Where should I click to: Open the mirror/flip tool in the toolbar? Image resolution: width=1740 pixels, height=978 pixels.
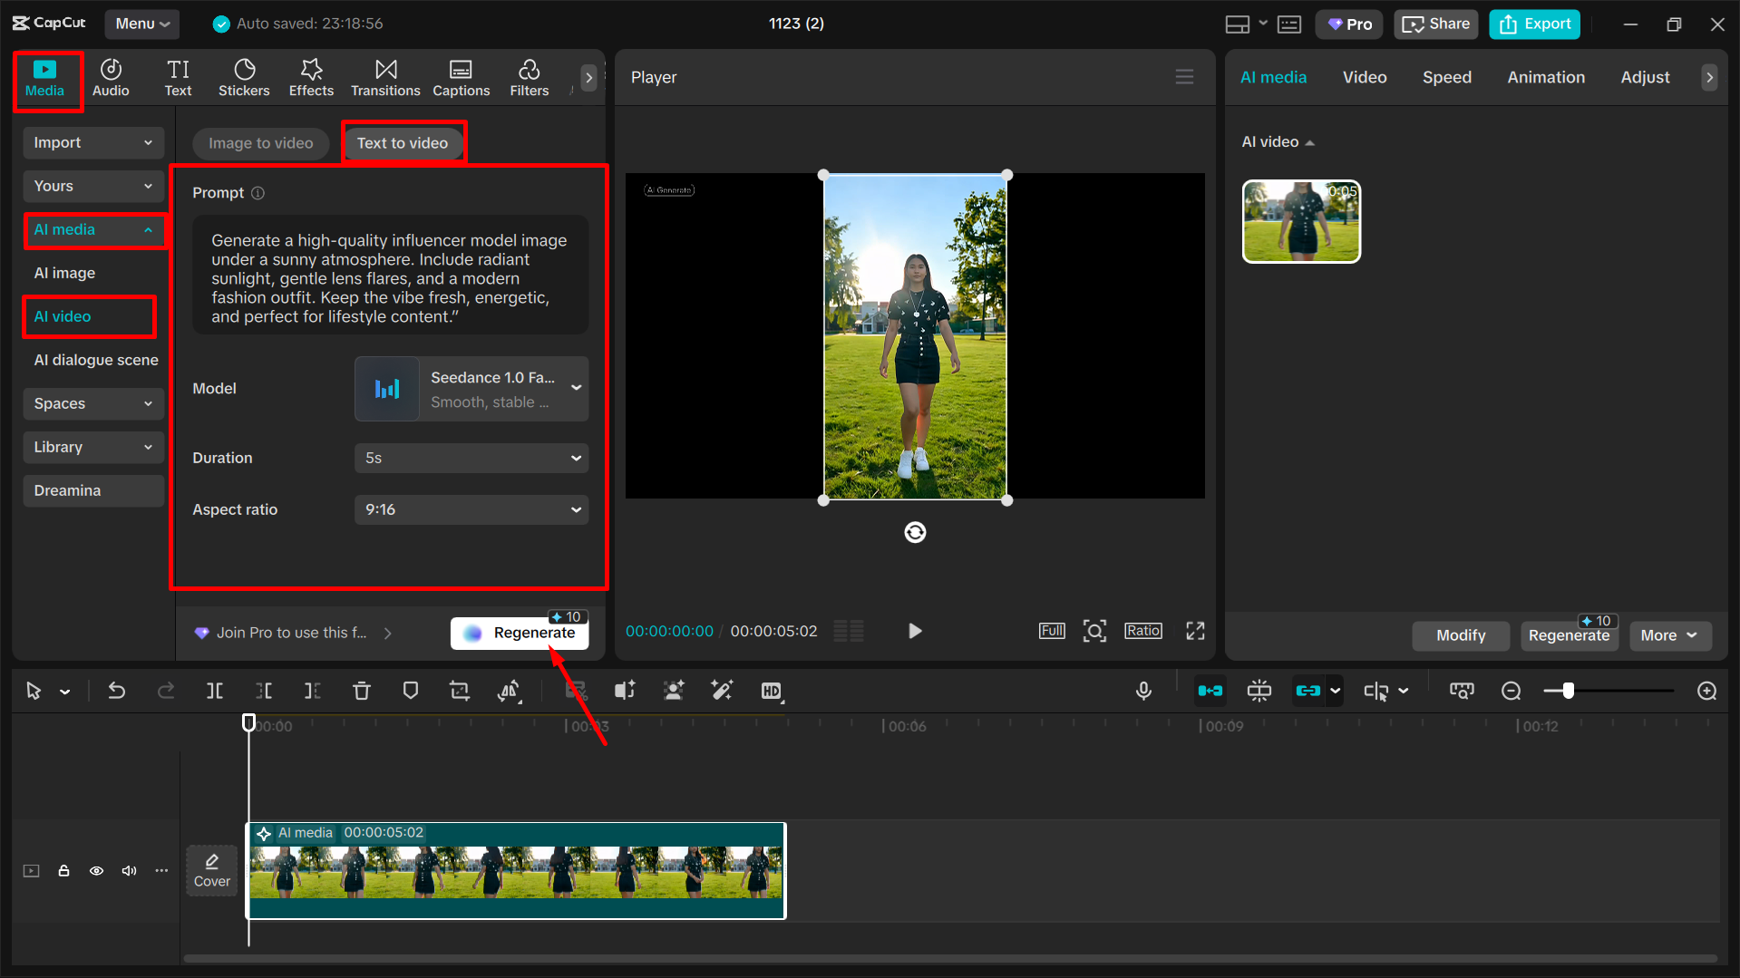(509, 690)
